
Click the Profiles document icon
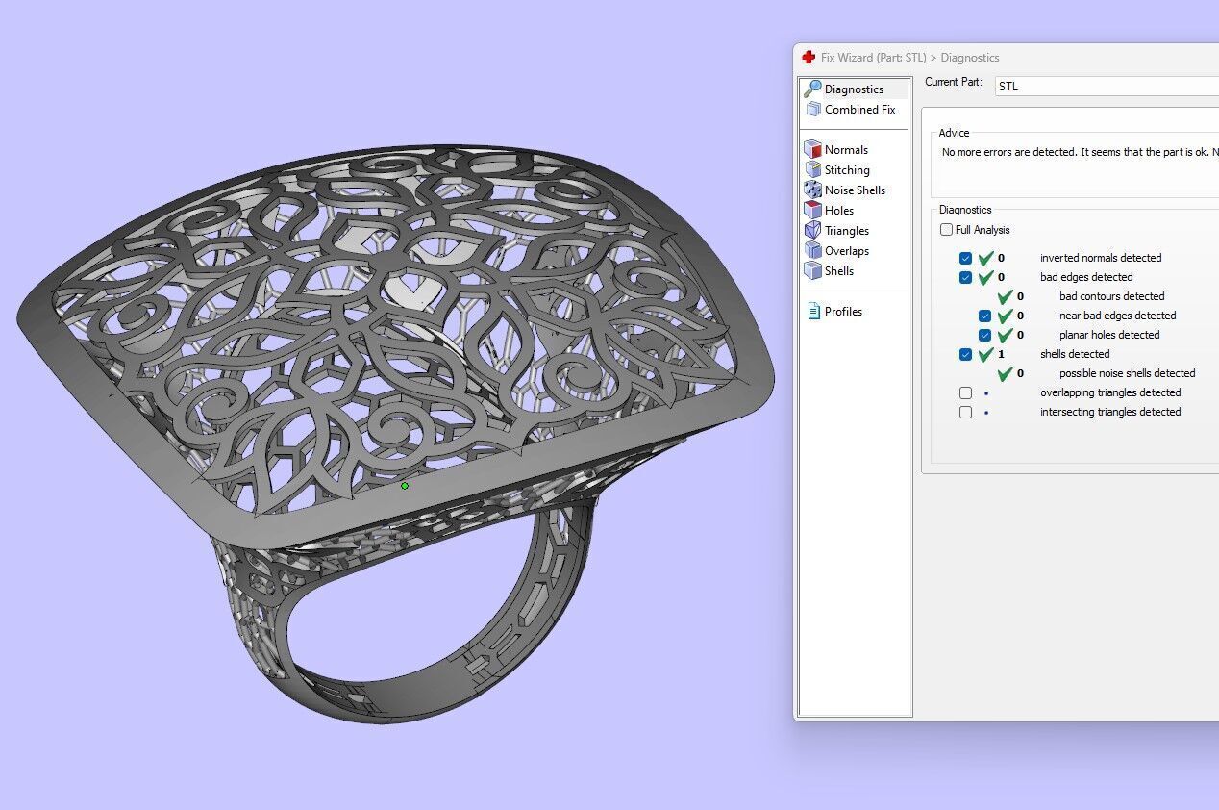click(813, 312)
